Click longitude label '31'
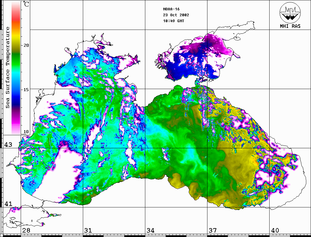The image size is (311, 237). (x=88, y=230)
